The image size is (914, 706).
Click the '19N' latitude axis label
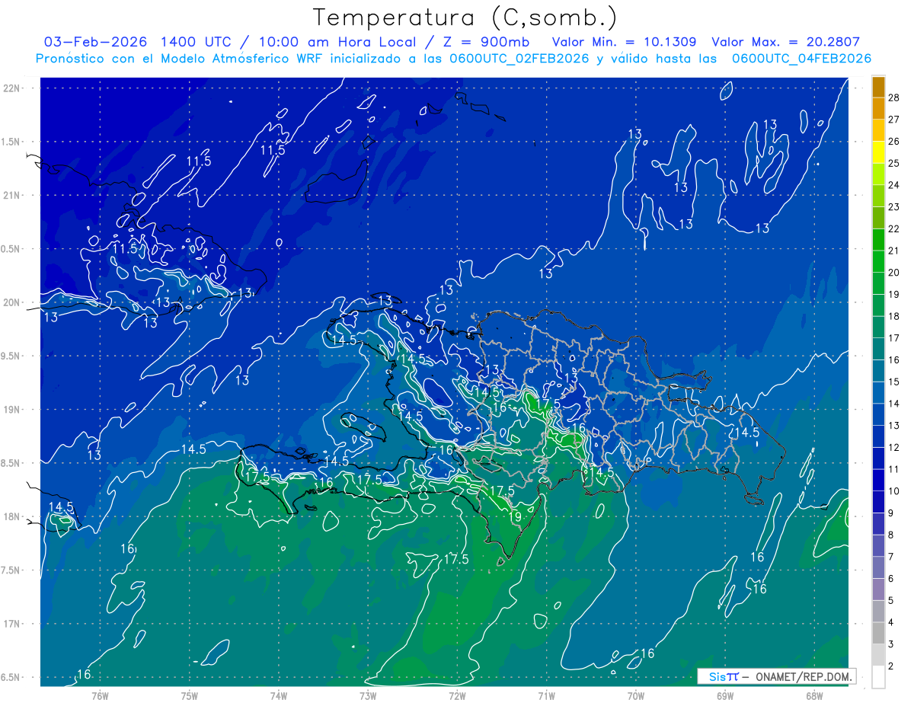tap(12, 410)
